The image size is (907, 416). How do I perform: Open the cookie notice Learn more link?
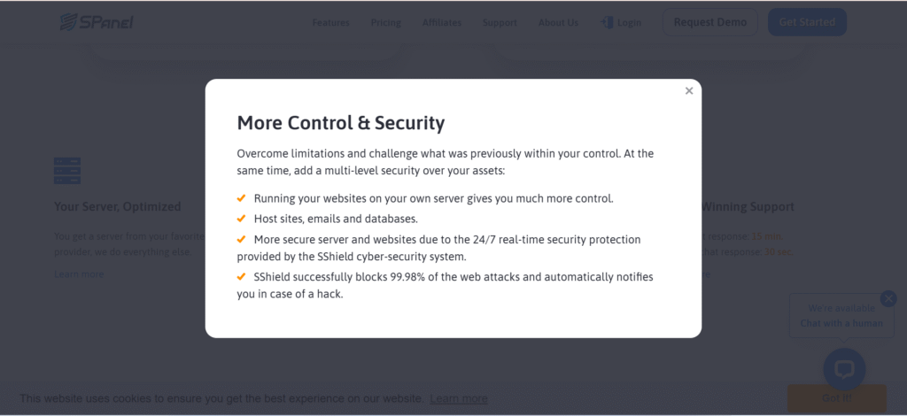coord(459,399)
